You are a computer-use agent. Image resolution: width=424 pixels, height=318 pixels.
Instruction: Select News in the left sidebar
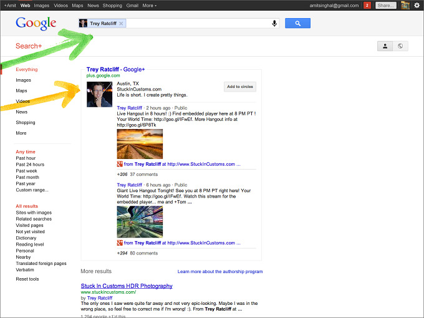tap(21, 112)
